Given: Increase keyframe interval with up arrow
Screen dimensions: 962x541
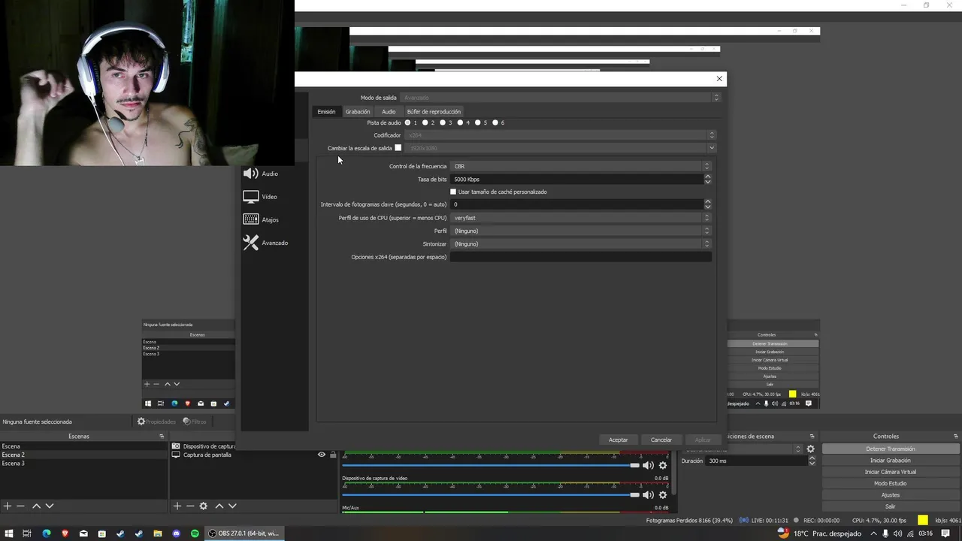Looking at the screenshot, I should (x=708, y=201).
